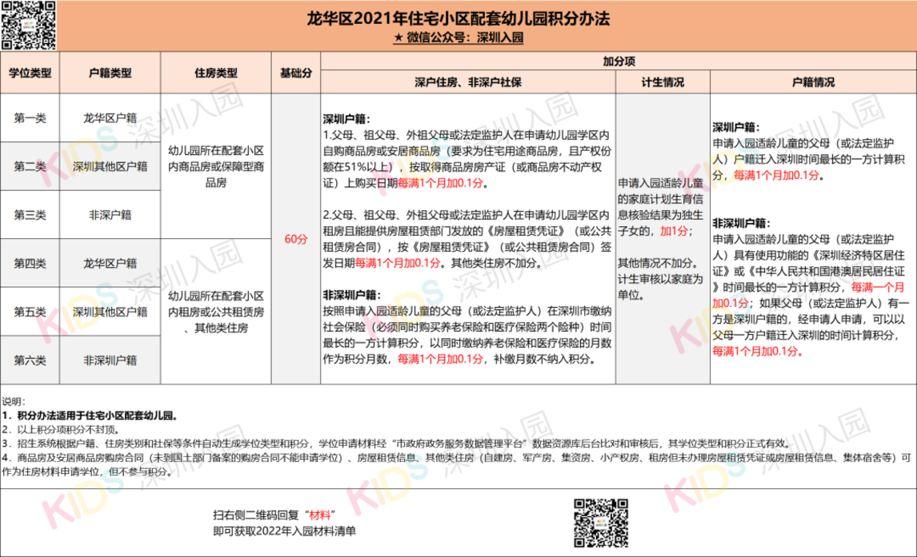Click note 3 beginning '招生系统根据户籍'
The image size is (917, 557).
397,444
